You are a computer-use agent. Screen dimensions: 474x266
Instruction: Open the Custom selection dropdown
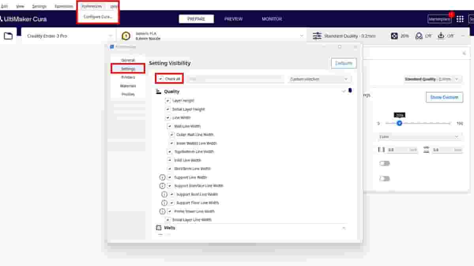[319, 79]
